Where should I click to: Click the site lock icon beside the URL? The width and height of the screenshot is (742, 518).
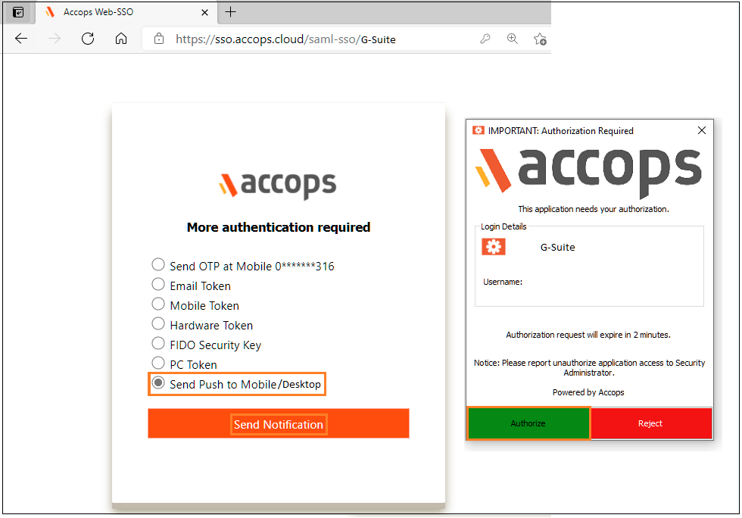pyautogui.click(x=159, y=39)
